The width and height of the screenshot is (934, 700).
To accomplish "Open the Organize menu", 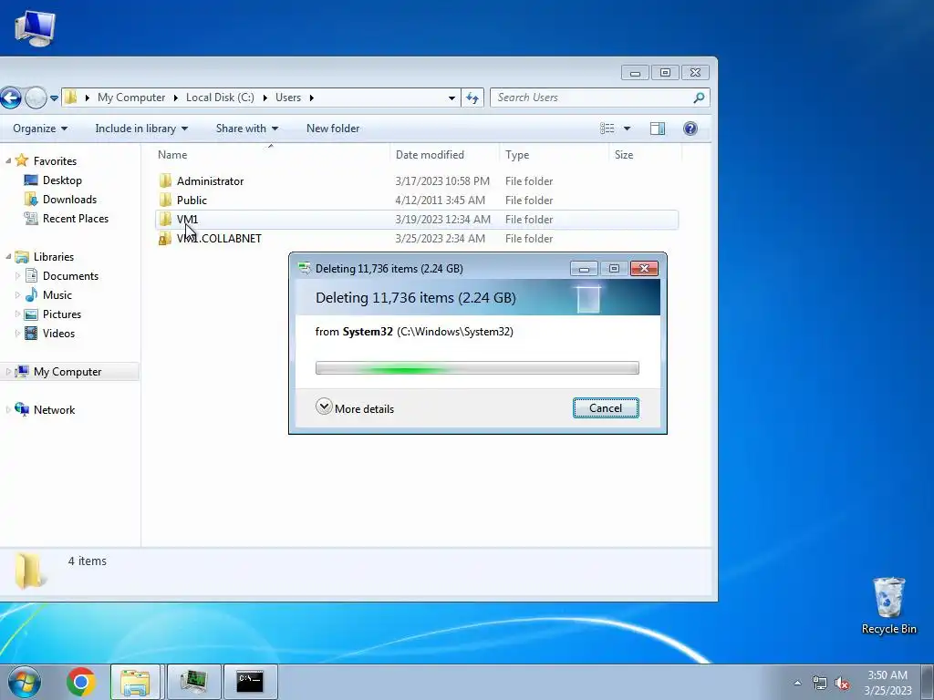I will pos(40,129).
